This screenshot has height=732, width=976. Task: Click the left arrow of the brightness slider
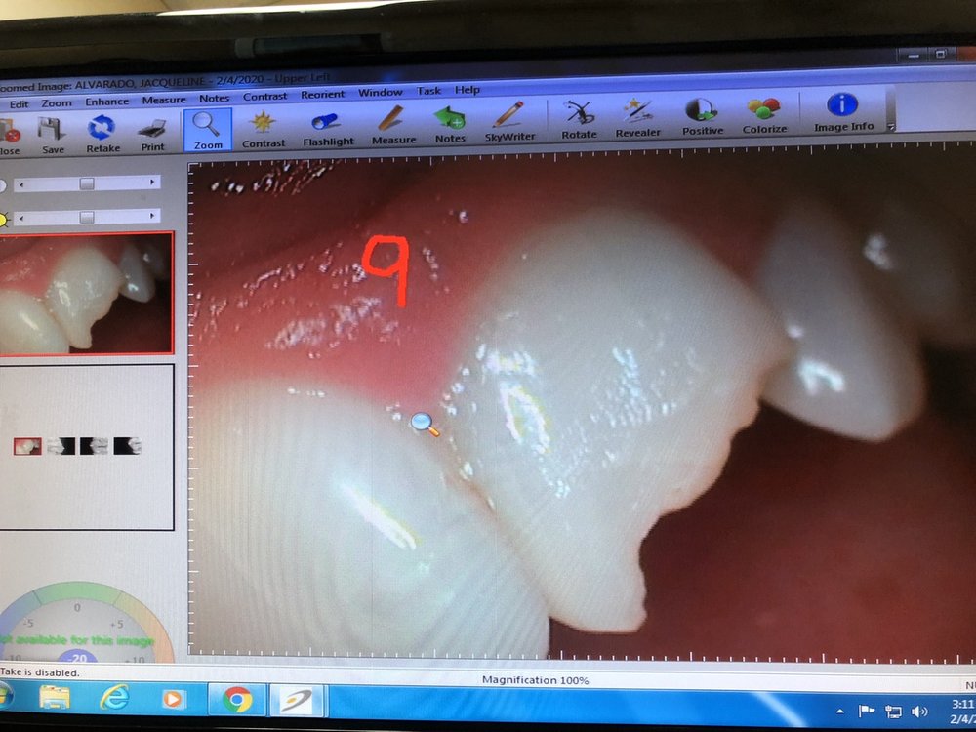point(22,219)
